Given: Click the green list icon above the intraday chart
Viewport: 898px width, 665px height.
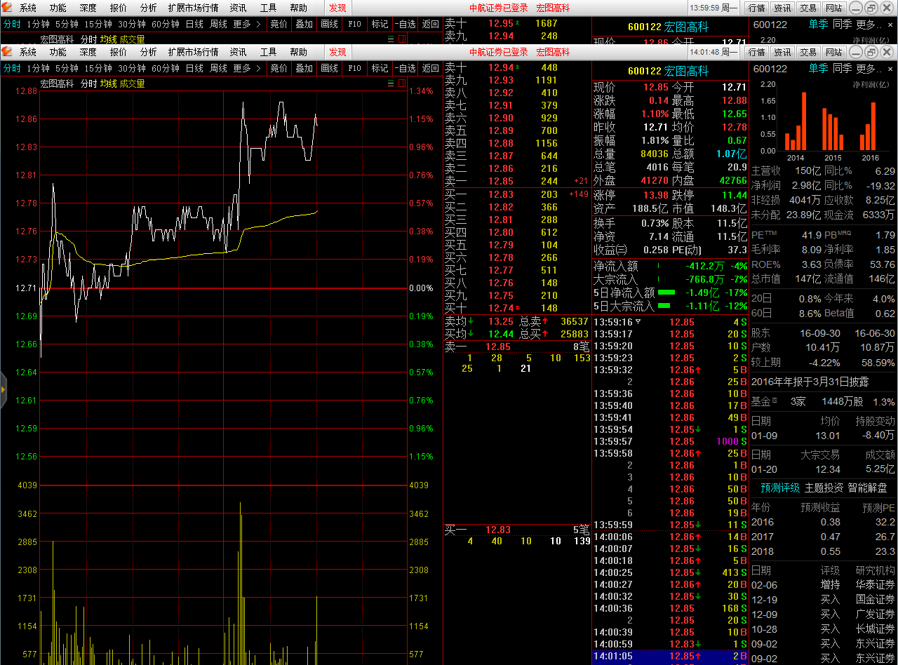Looking at the screenshot, I should pos(391,83).
